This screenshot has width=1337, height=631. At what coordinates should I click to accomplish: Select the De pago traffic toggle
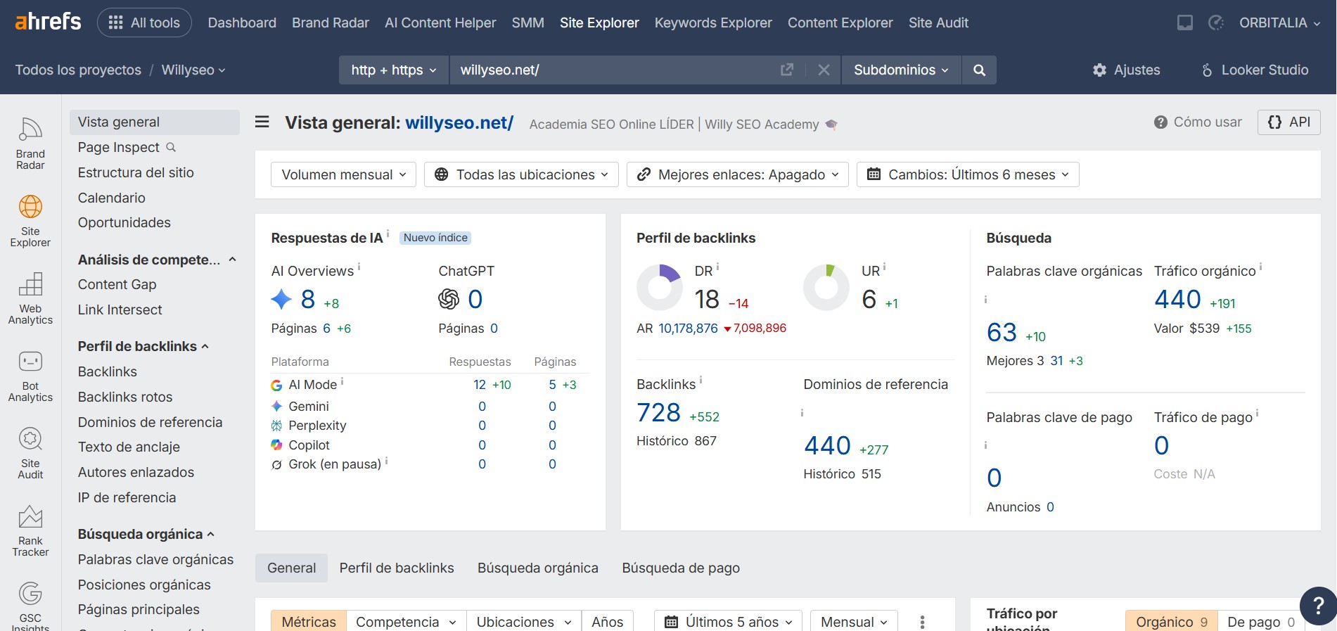pyautogui.click(x=1260, y=622)
